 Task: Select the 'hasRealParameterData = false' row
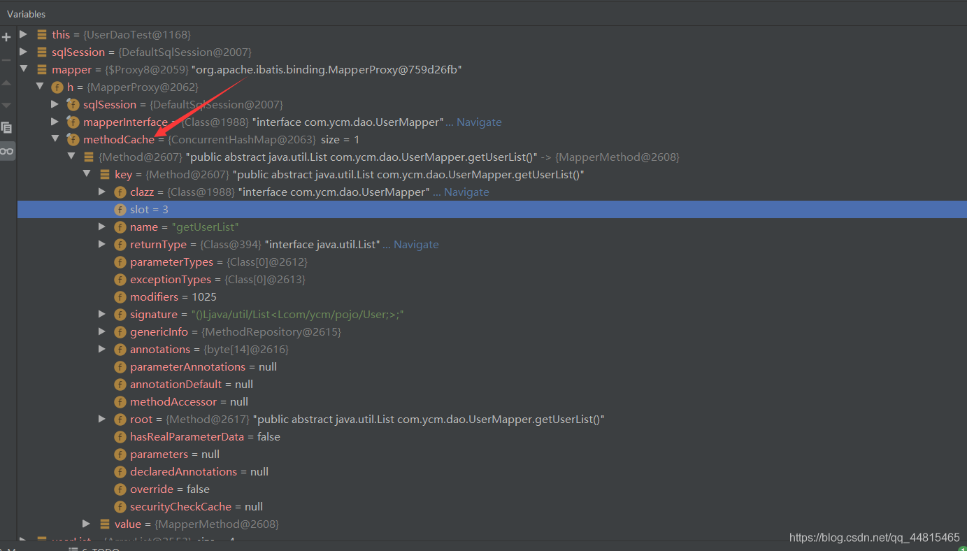[492, 437]
